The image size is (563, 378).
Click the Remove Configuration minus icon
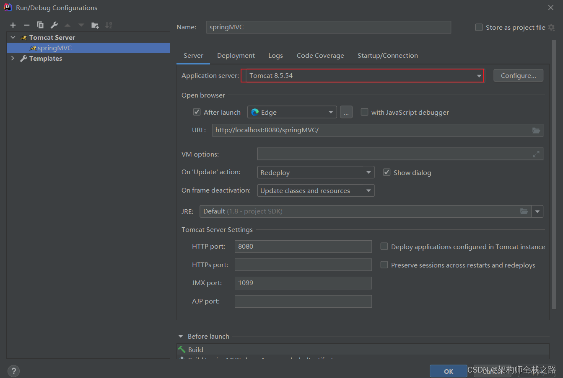[x=27, y=25]
